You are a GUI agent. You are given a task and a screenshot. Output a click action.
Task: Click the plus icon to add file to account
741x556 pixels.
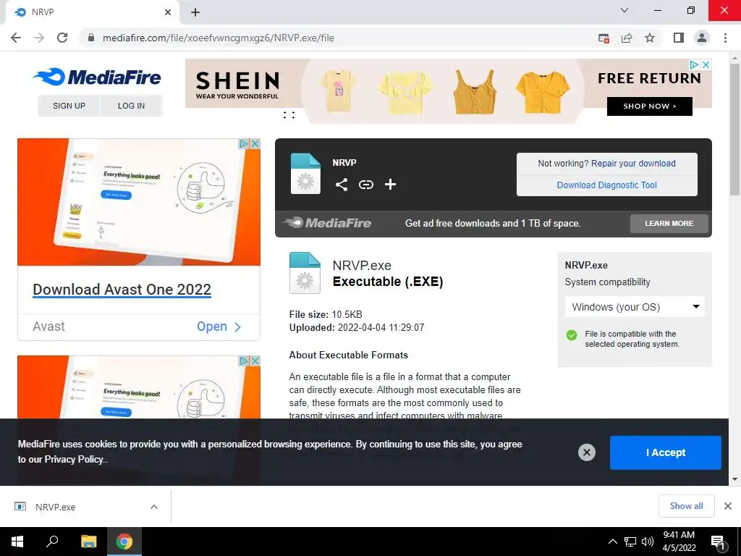390,185
